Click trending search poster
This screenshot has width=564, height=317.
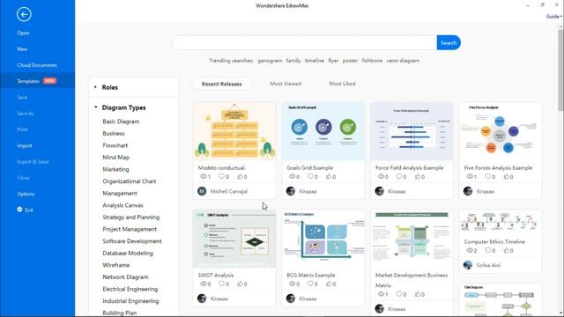coord(350,61)
